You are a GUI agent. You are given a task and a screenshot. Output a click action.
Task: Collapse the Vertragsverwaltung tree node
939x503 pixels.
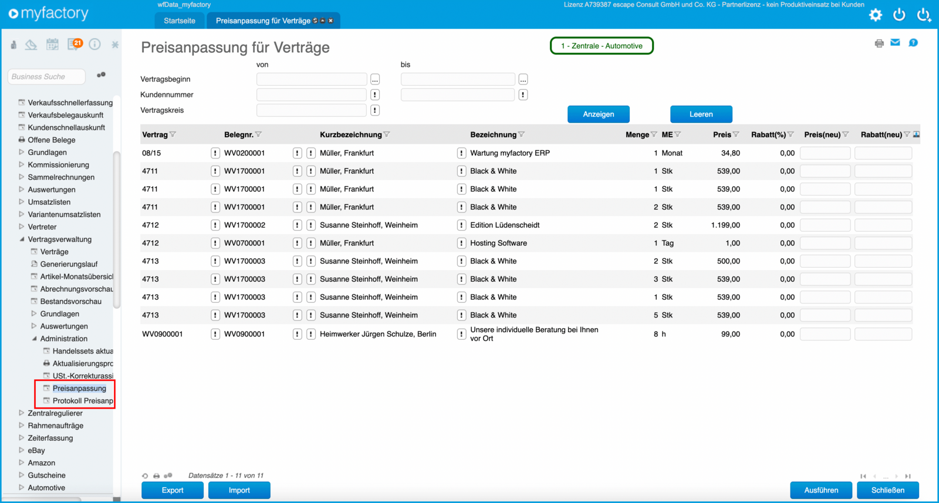click(x=22, y=239)
